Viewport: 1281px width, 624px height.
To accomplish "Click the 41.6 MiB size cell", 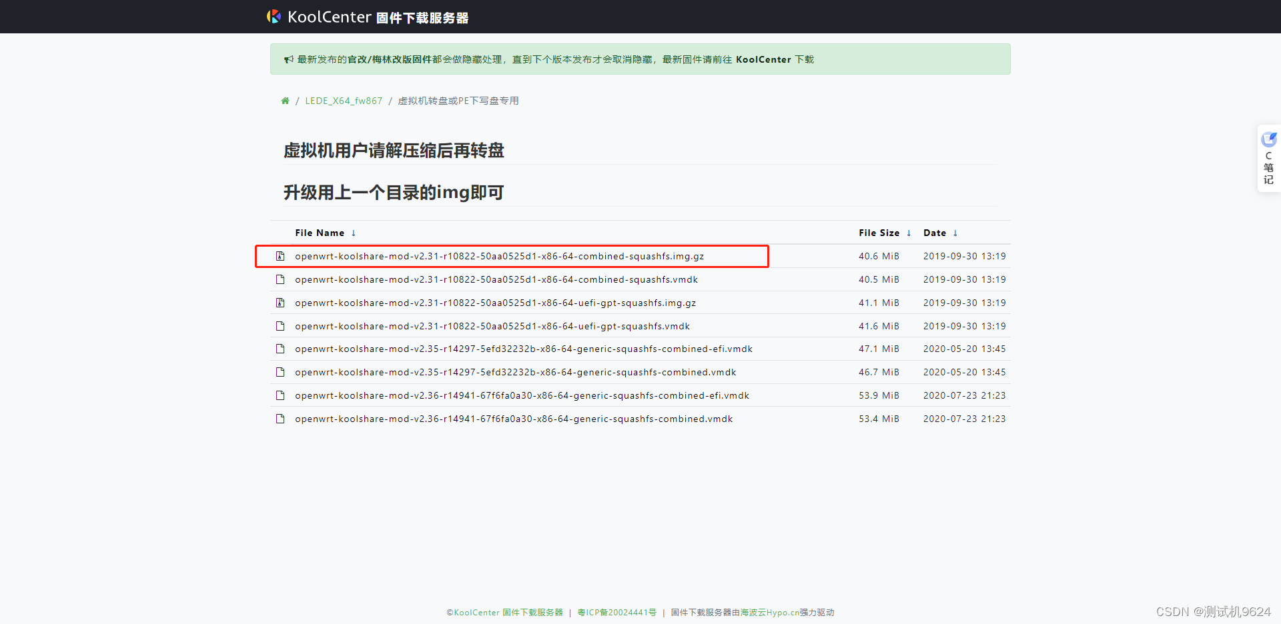I will click(879, 326).
